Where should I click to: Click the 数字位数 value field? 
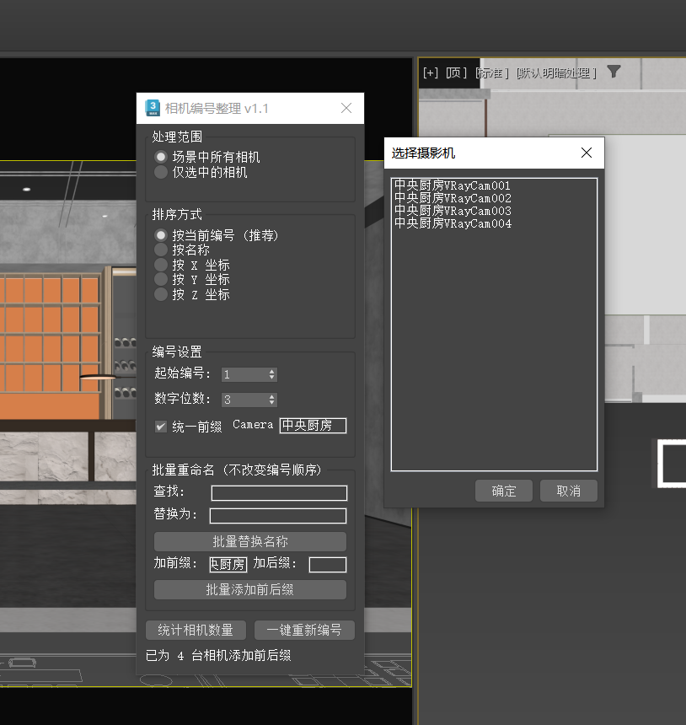244,400
